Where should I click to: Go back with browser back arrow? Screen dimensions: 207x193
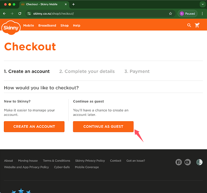(4, 14)
